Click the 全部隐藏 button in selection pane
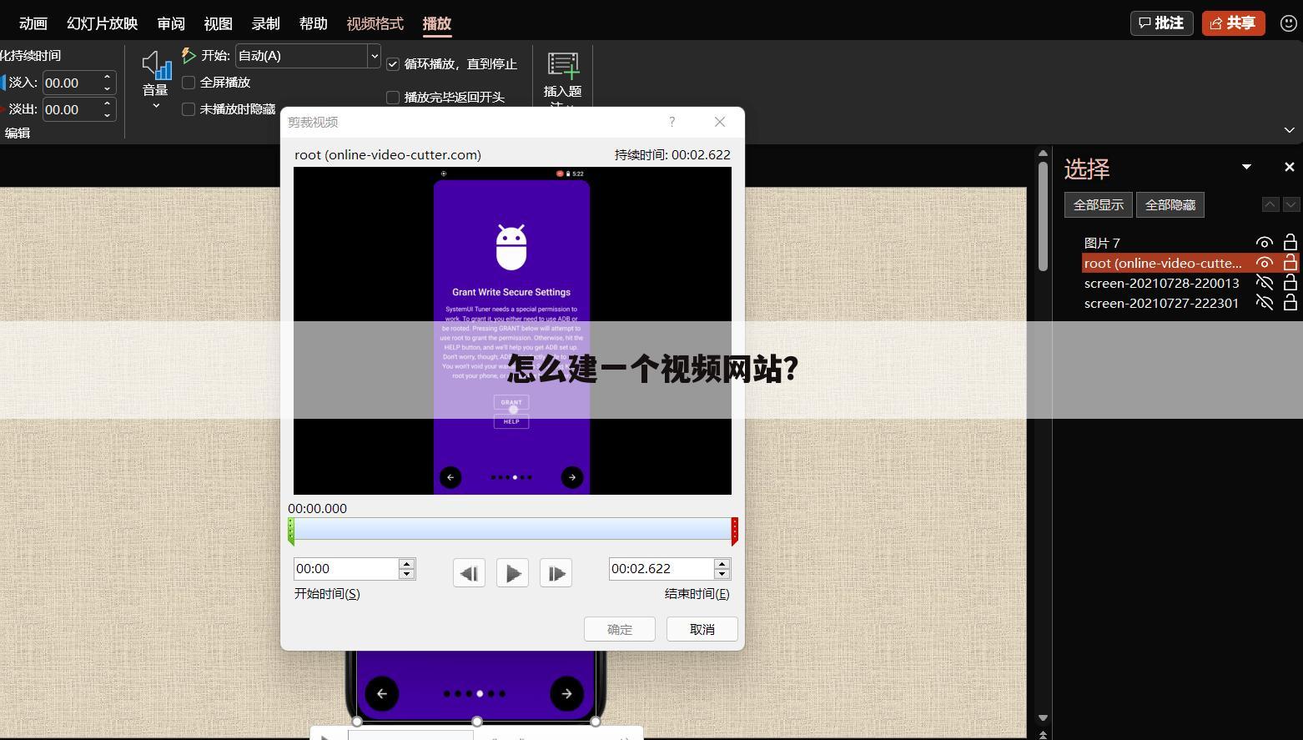This screenshot has height=740, width=1303. tap(1170, 204)
